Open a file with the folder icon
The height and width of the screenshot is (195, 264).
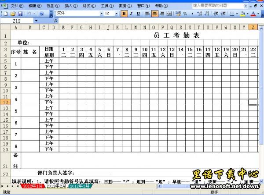(13, 14)
